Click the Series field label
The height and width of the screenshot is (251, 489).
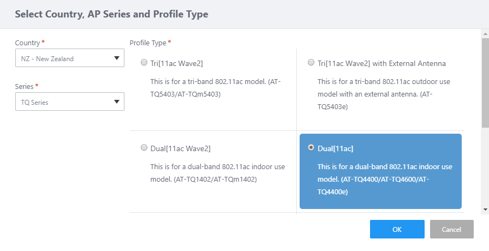[x=25, y=86]
